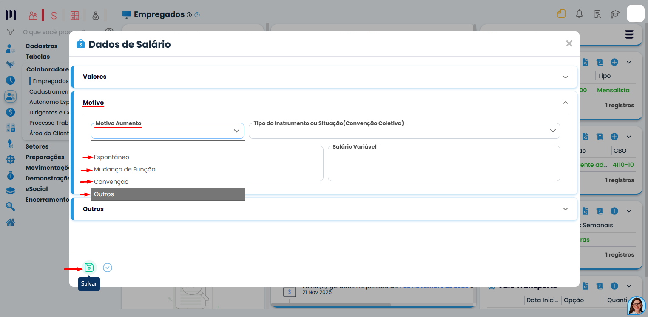Expand the Vale Transporte card
648x317 pixels.
[629, 286]
